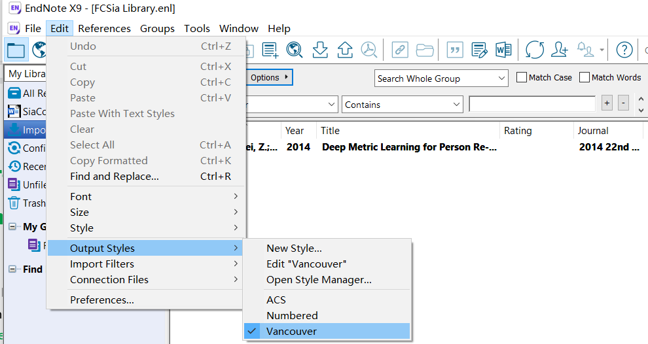Image resolution: width=648 pixels, height=344 pixels.
Task: Expand the Size submenu
Action: tap(145, 213)
